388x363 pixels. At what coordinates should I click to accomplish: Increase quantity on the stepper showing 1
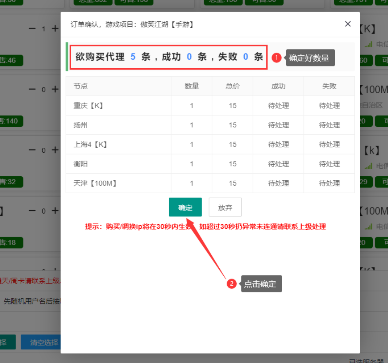(x=55, y=29)
